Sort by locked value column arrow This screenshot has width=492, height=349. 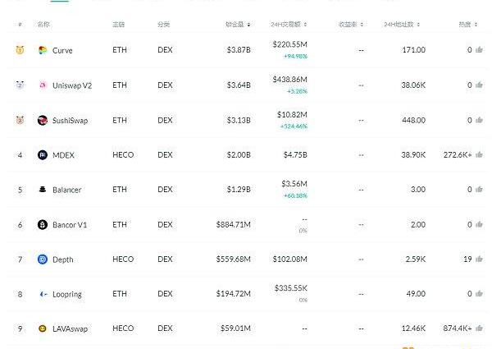click(x=248, y=25)
